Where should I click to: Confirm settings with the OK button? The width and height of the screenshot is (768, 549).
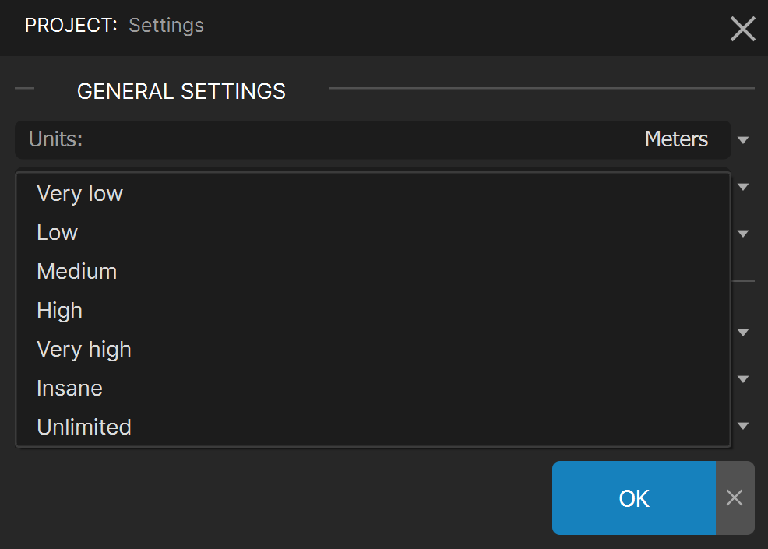(x=634, y=498)
